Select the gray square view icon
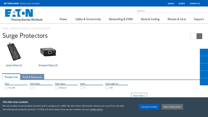Viewport: 208px width, 117px height. pyautogui.click(x=199, y=36)
